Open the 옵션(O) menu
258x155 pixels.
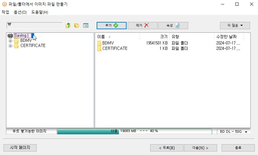tap(20, 12)
